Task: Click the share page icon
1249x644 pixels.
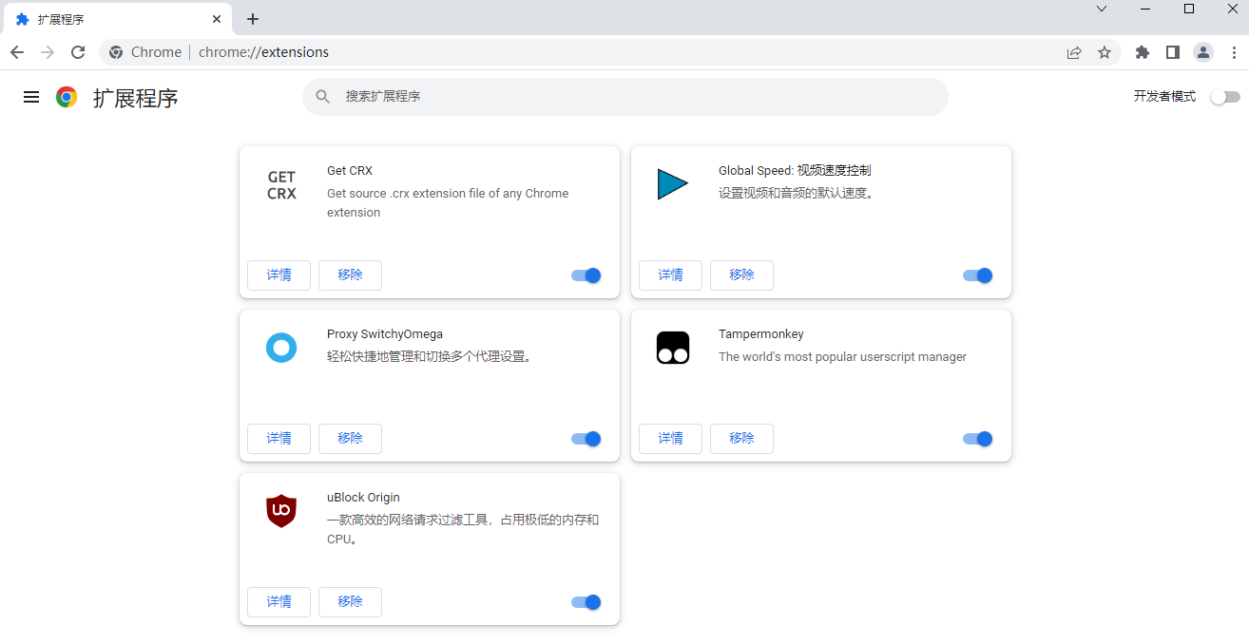Action: click(x=1074, y=52)
